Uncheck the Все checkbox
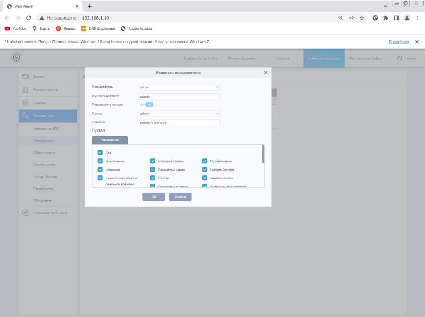The image size is (425, 317). tap(100, 153)
